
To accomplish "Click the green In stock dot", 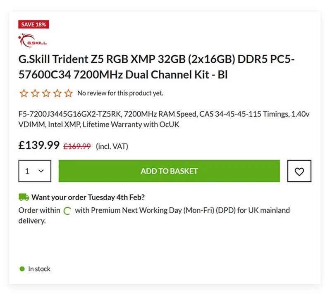I will (22, 269).
